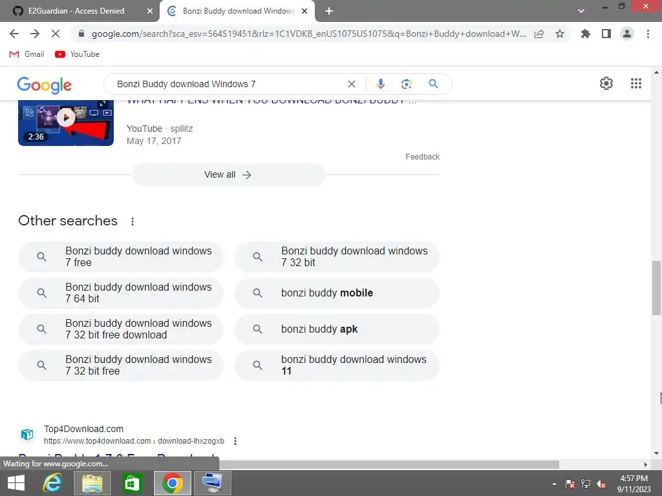Open the tab search dropdown
Image resolution: width=662 pixels, height=496 pixels.
[x=581, y=11]
